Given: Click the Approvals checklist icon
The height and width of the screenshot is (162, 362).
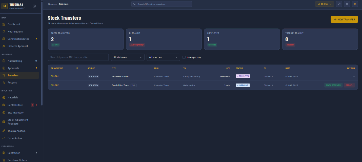Looking at the screenshot, I should (x=4, y=68).
